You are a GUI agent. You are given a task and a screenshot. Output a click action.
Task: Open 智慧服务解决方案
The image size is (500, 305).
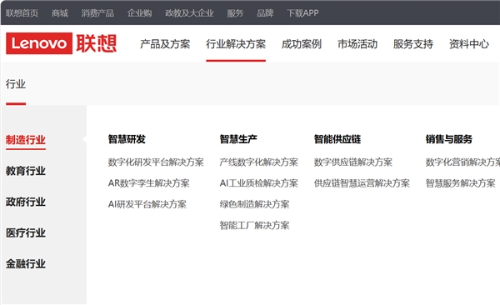click(460, 183)
